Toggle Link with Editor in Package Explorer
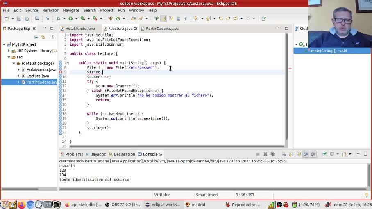372x209 pixels. 43,37
